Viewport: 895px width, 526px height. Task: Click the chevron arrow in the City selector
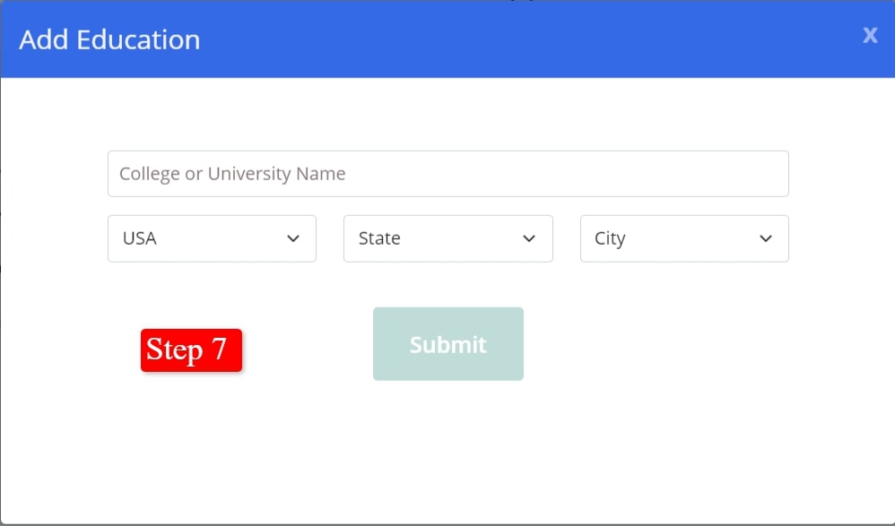click(x=765, y=239)
